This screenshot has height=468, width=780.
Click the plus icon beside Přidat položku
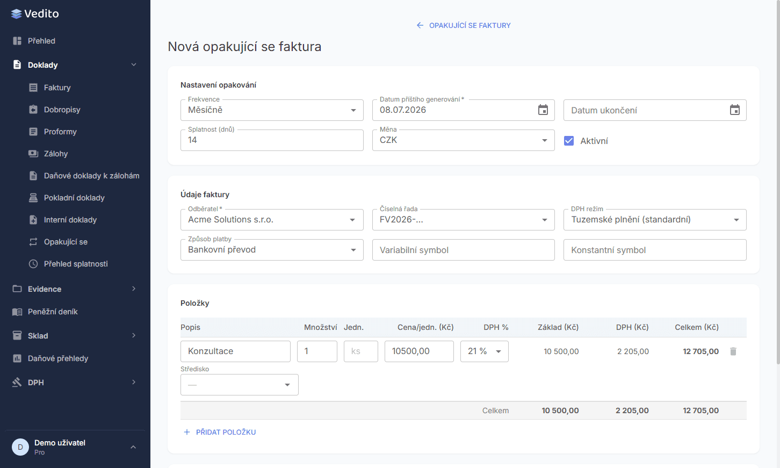[x=187, y=432]
